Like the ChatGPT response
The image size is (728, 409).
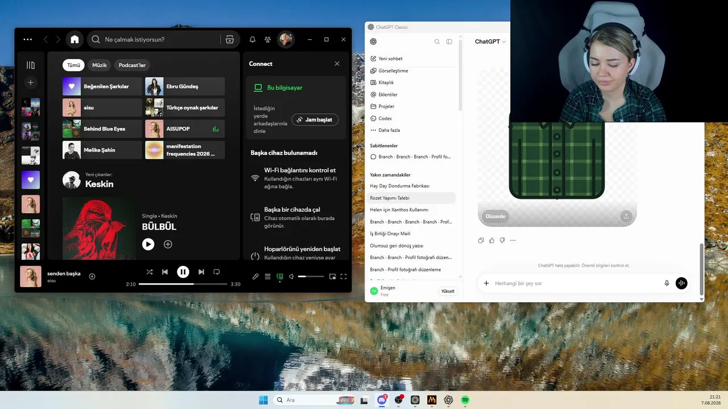pos(492,240)
